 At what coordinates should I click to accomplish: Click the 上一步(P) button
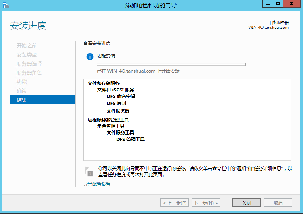[x=175, y=203]
